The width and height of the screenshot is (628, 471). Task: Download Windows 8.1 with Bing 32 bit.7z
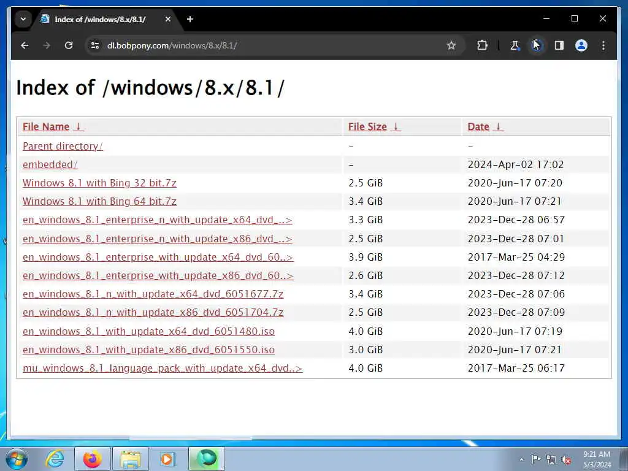pos(99,183)
